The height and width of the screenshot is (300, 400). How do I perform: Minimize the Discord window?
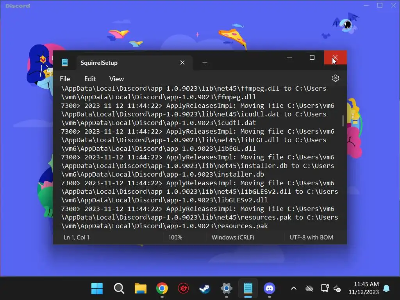(x=366, y=5)
